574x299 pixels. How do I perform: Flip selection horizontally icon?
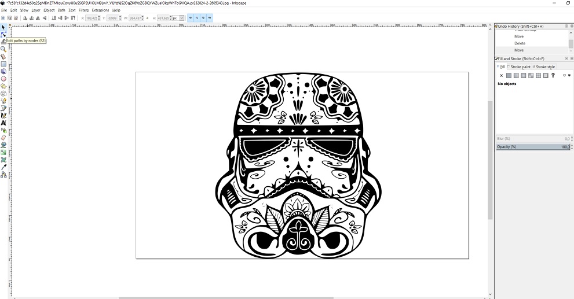click(38, 18)
